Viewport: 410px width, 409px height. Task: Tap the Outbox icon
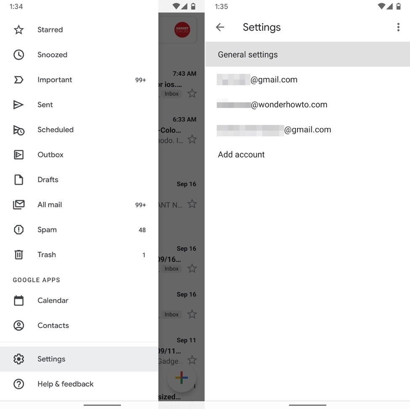(19, 155)
